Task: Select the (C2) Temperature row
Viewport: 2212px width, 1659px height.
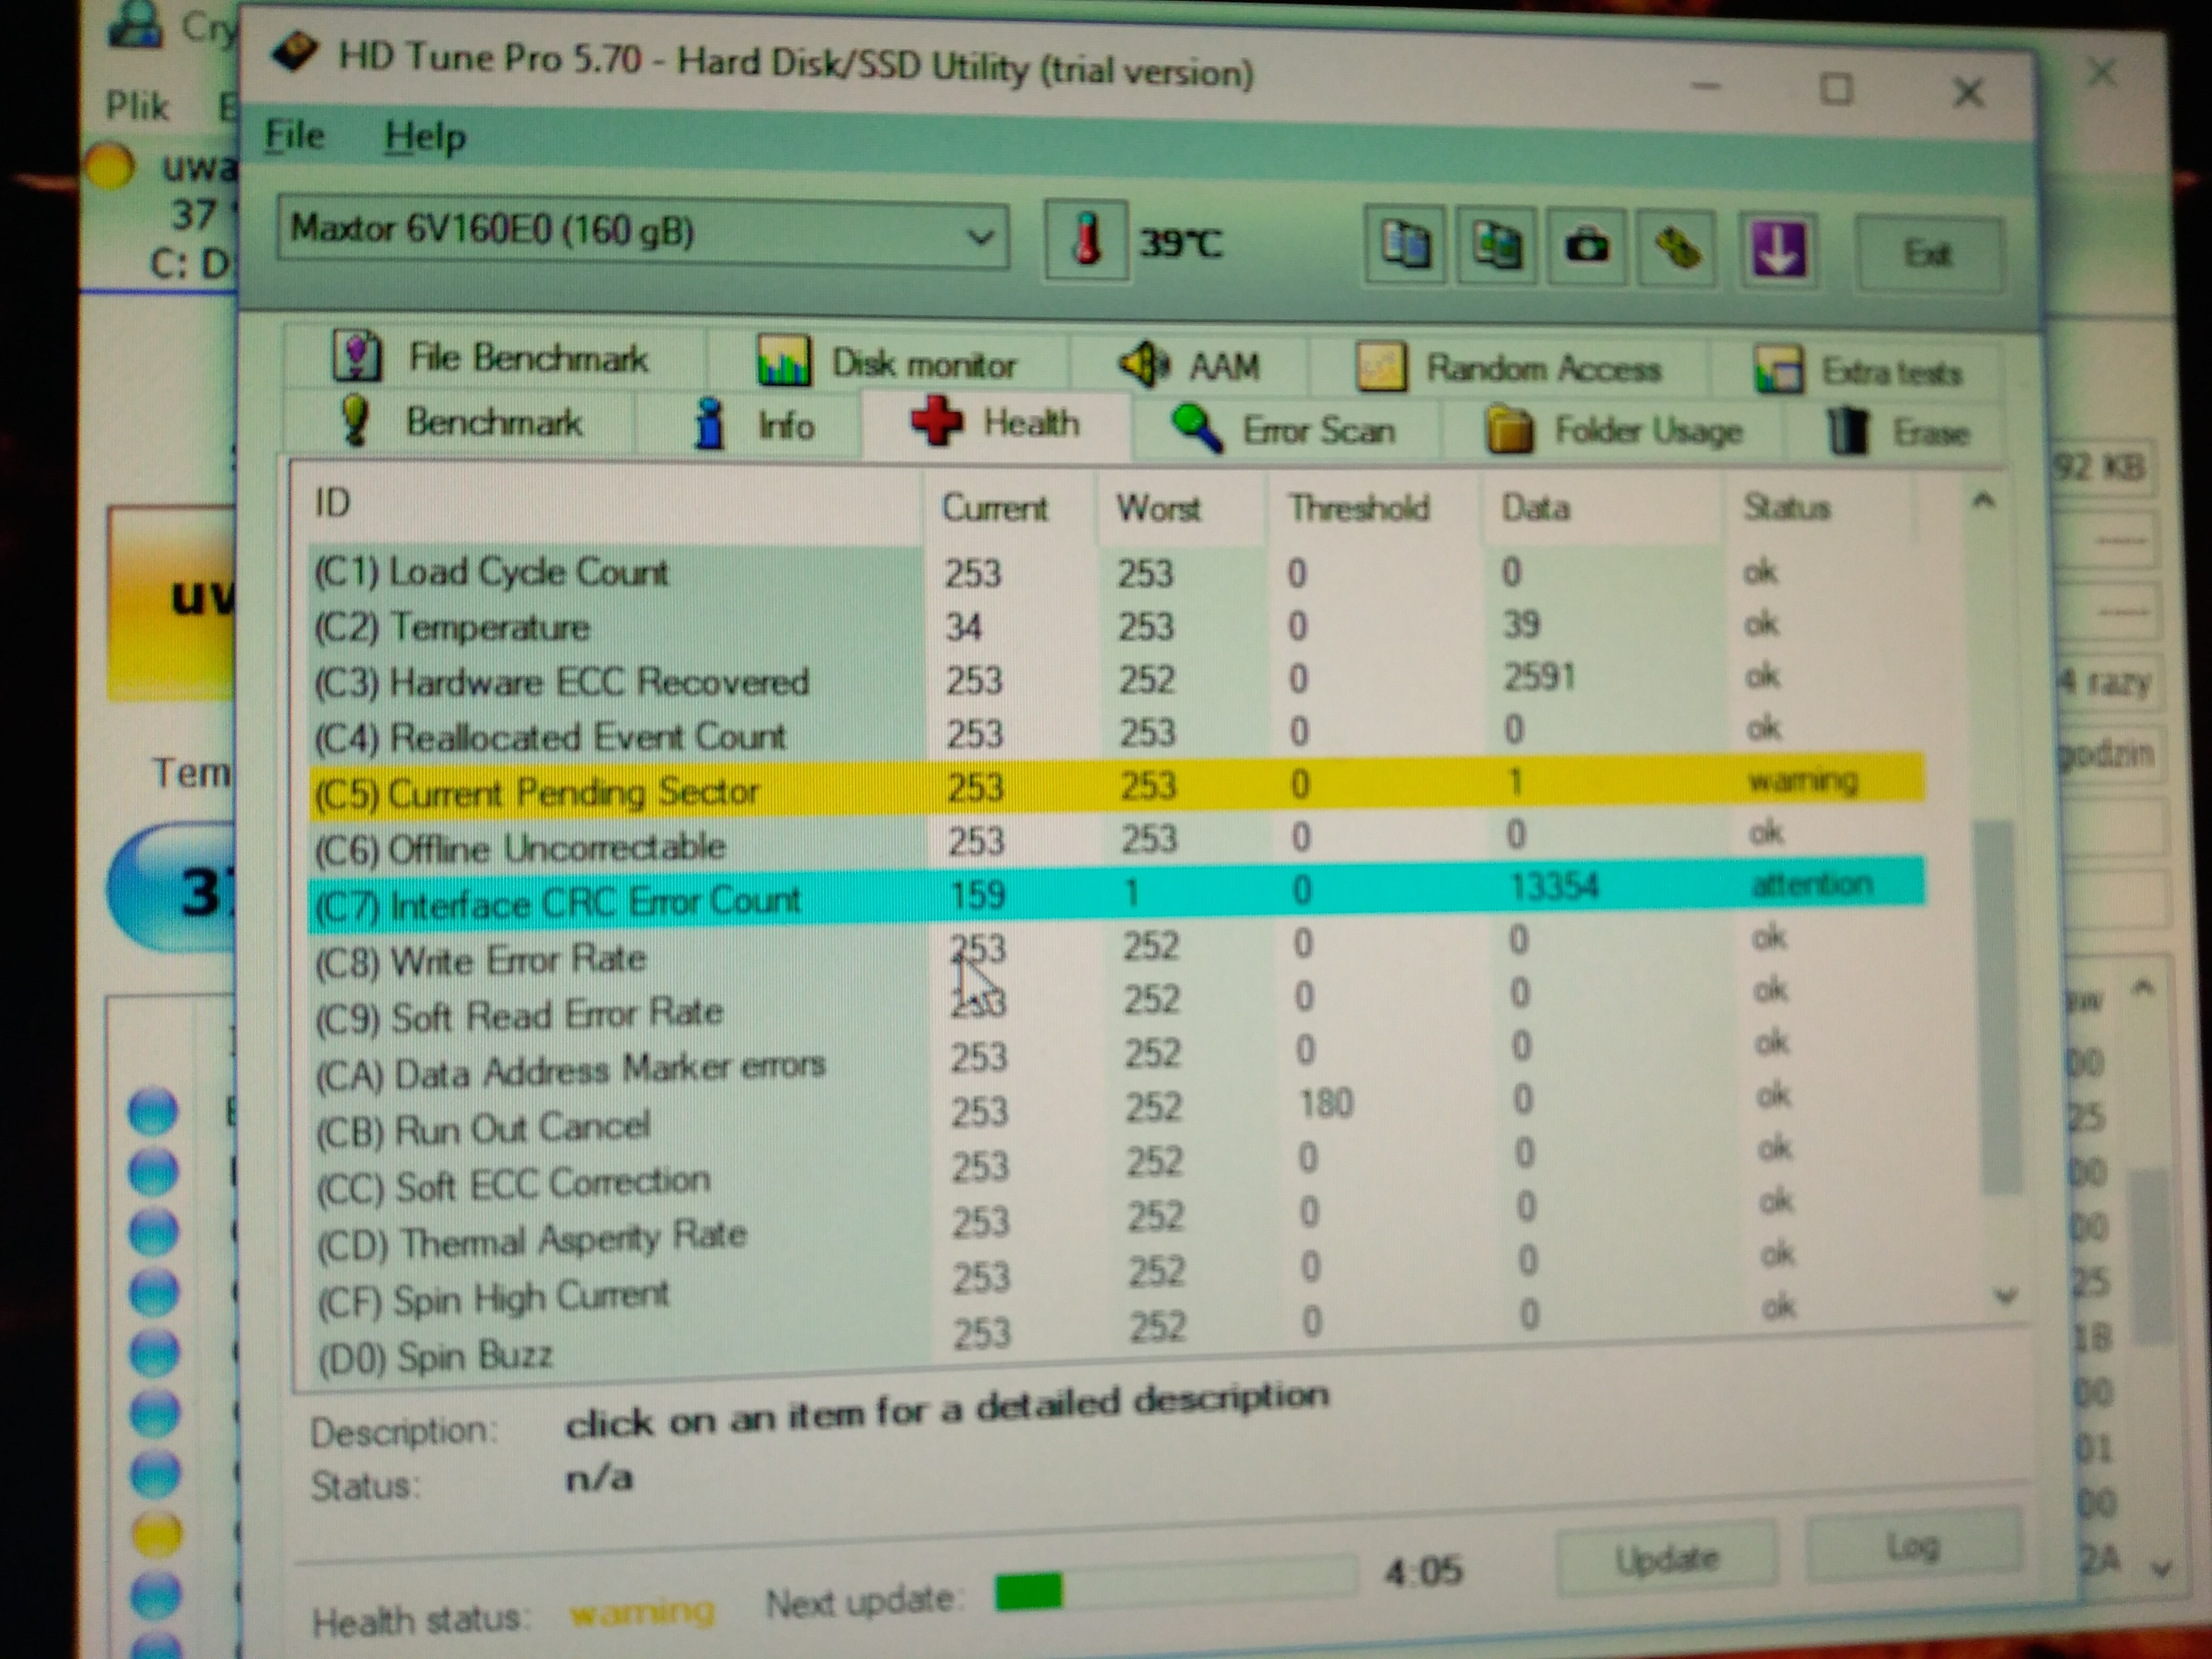Action: pos(1113,626)
